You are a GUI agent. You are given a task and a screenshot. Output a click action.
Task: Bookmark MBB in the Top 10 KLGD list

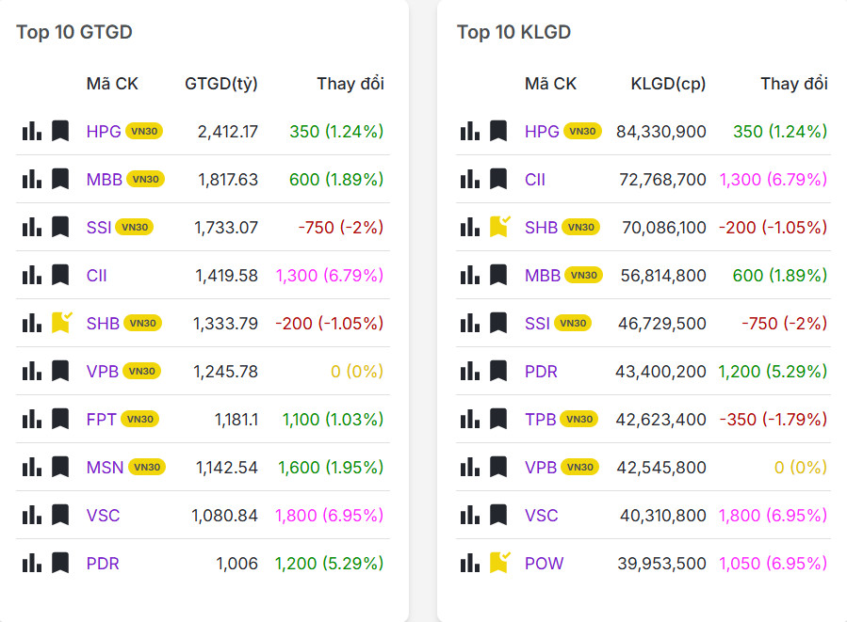click(x=498, y=275)
